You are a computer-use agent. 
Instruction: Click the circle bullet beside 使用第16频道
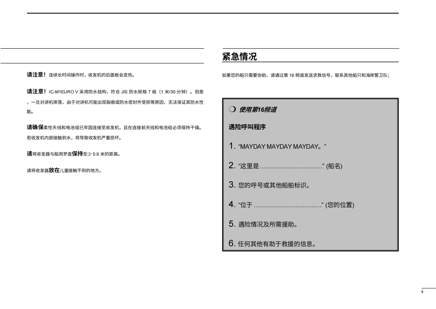pyautogui.click(x=232, y=109)
